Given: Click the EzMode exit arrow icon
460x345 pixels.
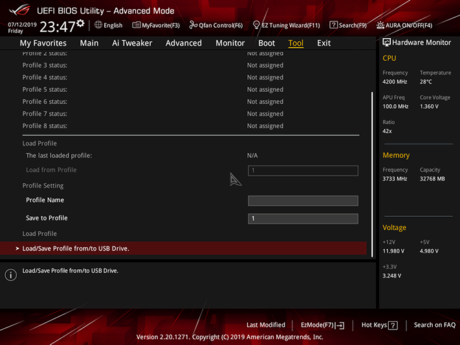Looking at the screenshot, I should [340, 325].
